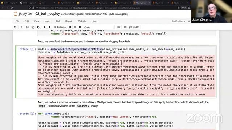This screenshot has width=232, height=130.
Task: Click the pencil edit icon beside De Confiance
Action: (x=189, y=21)
